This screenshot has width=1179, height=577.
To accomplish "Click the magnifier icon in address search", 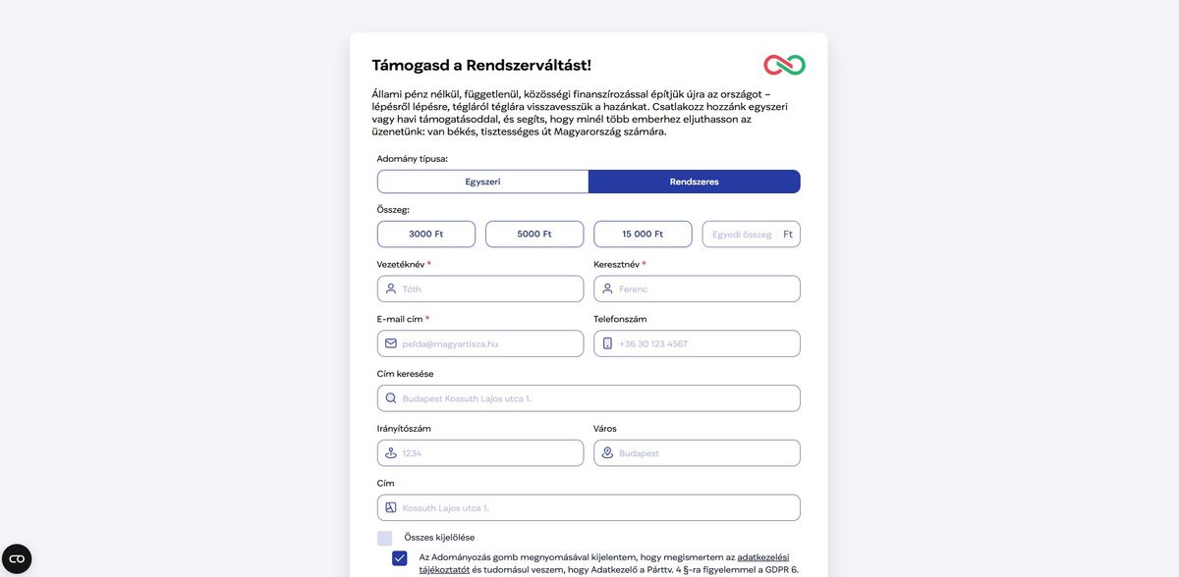I will click(391, 398).
